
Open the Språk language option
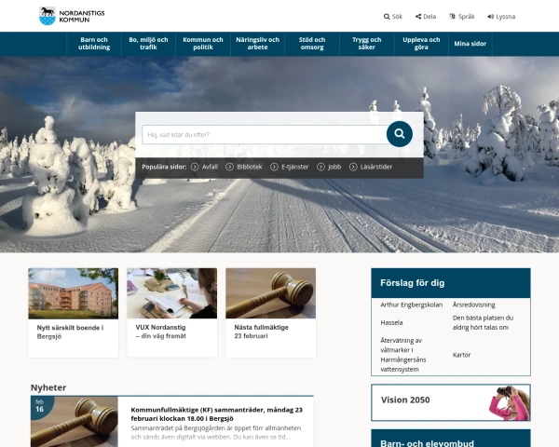pos(462,17)
